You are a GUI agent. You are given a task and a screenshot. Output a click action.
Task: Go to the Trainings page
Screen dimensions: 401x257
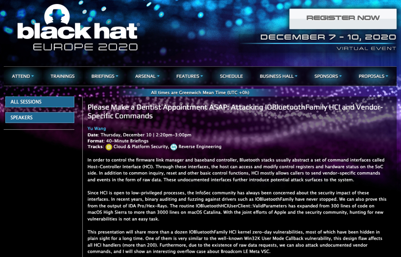point(62,76)
